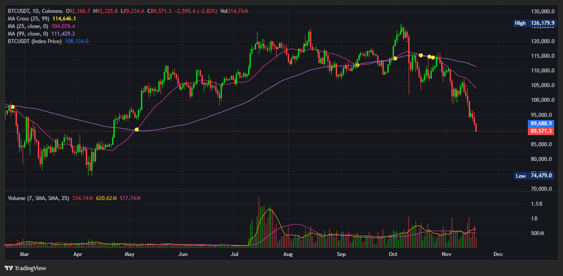Click Dec on the time axis
This screenshot has height=276, width=563.
(x=498, y=254)
